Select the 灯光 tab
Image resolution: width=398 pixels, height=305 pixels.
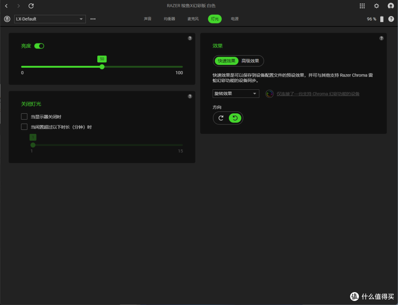point(215,19)
